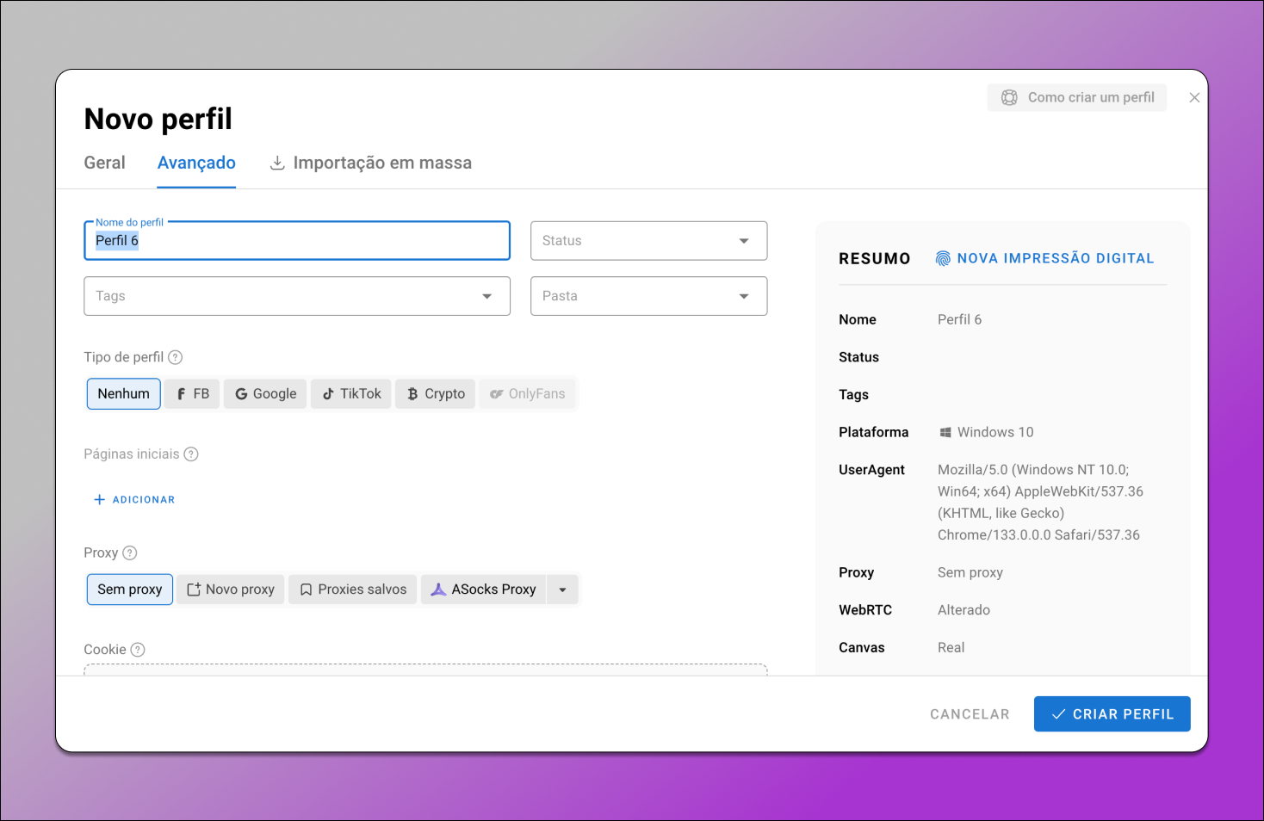Choose the Sem proxy option
This screenshot has height=821, width=1264.
(x=130, y=590)
